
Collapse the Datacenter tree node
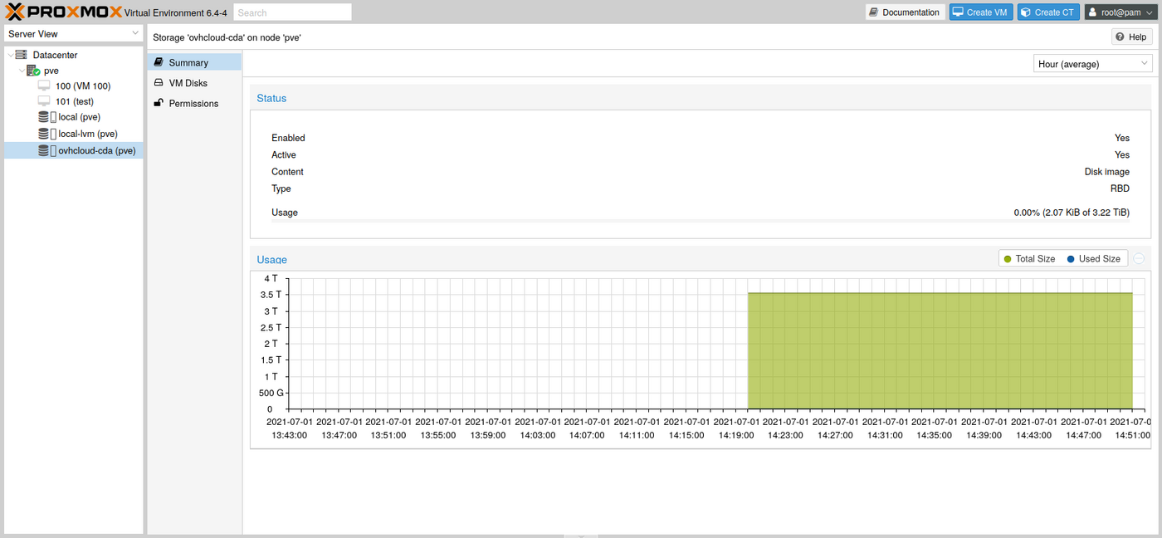[10, 55]
